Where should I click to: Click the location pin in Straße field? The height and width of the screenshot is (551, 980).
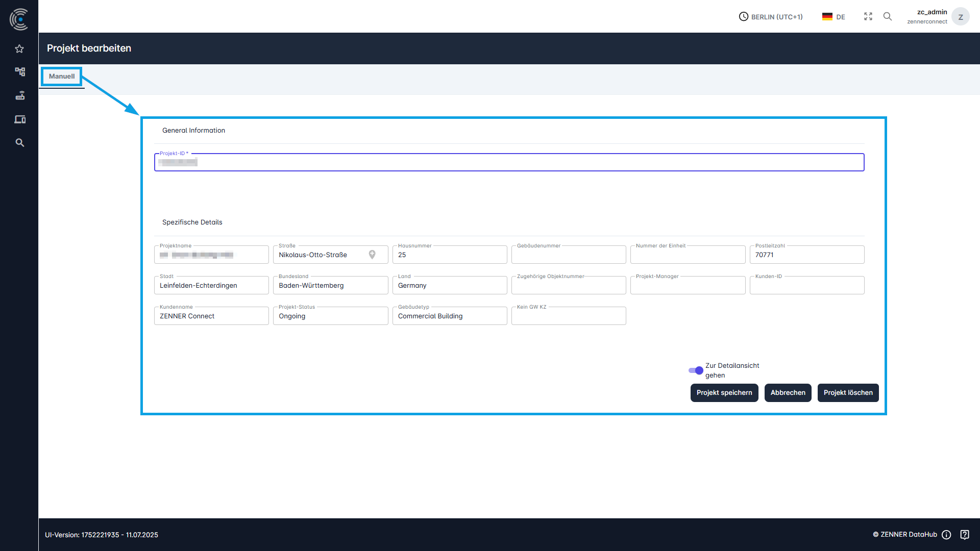[x=372, y=255]
